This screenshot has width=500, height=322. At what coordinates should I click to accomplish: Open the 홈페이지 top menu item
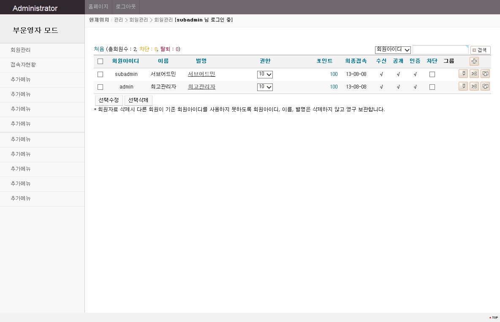tap(98, 7)
